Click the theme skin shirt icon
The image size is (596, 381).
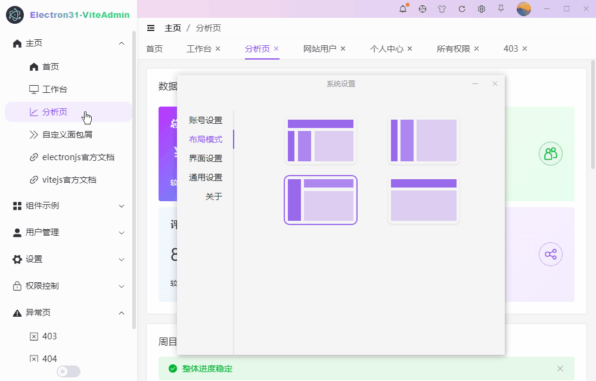pos(442,9)
